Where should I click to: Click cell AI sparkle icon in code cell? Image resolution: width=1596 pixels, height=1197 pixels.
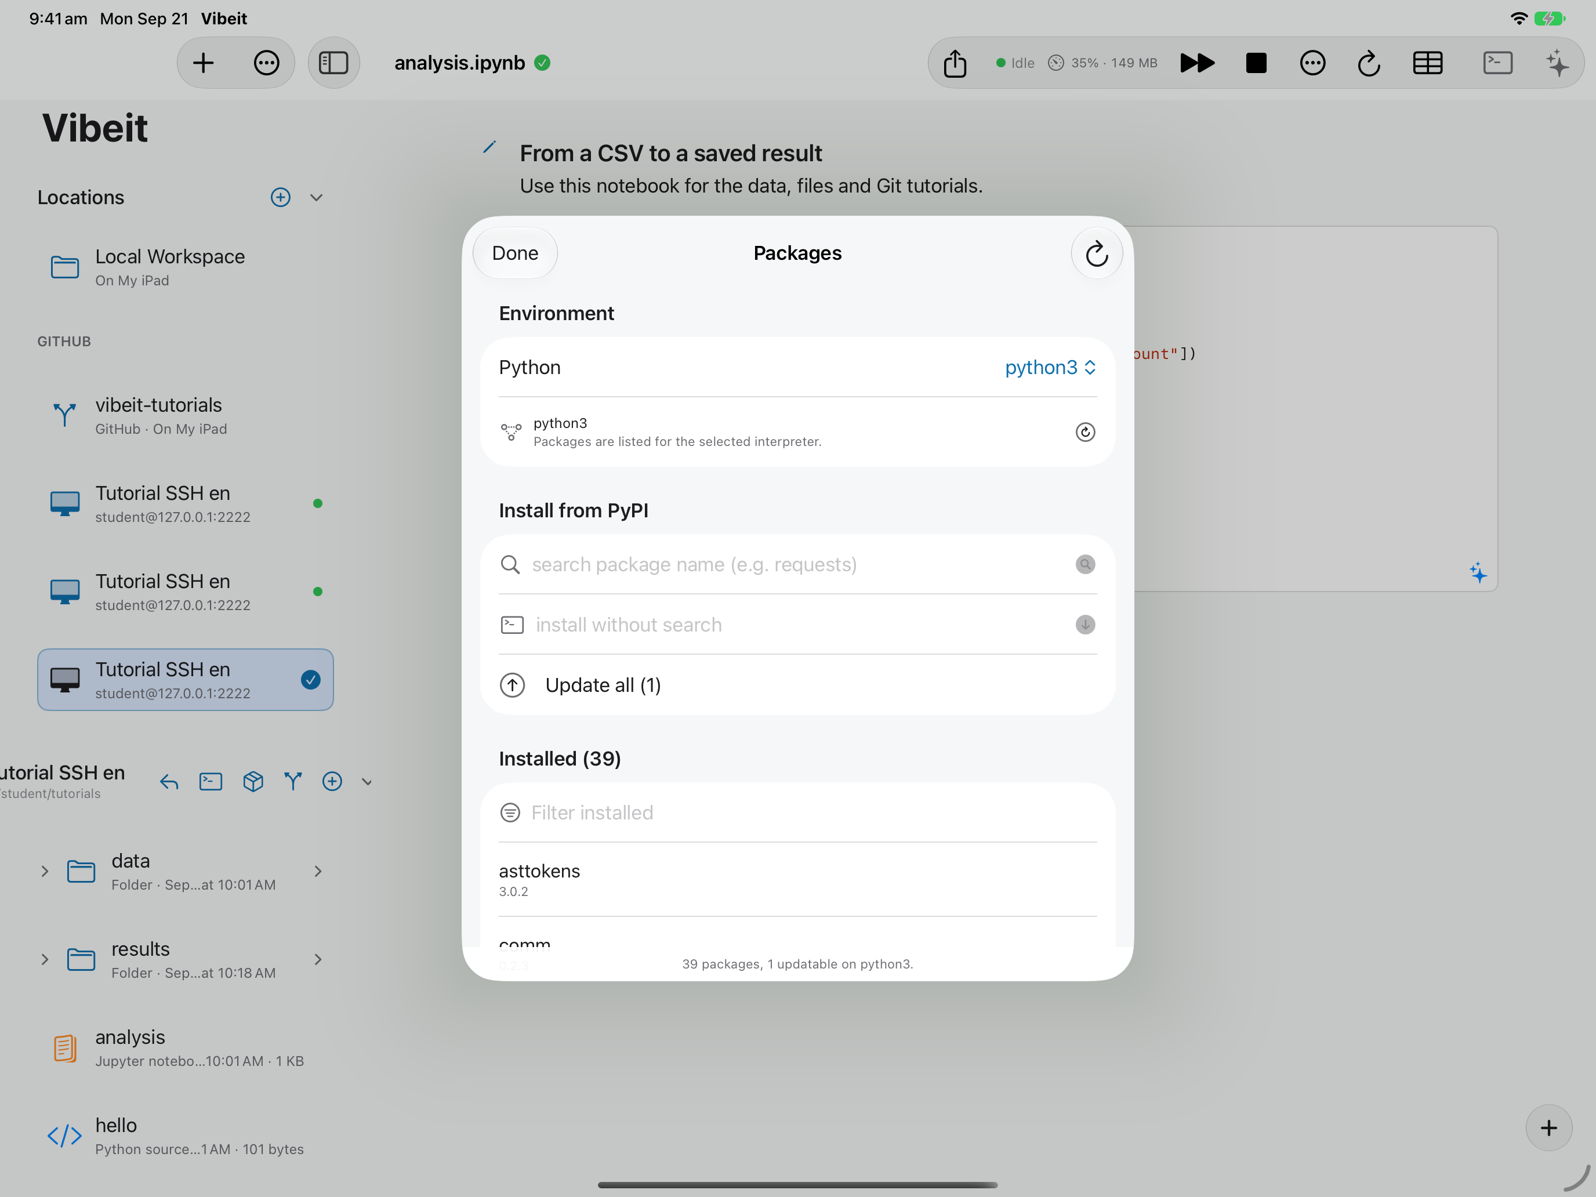click(x=1478, y=573)
